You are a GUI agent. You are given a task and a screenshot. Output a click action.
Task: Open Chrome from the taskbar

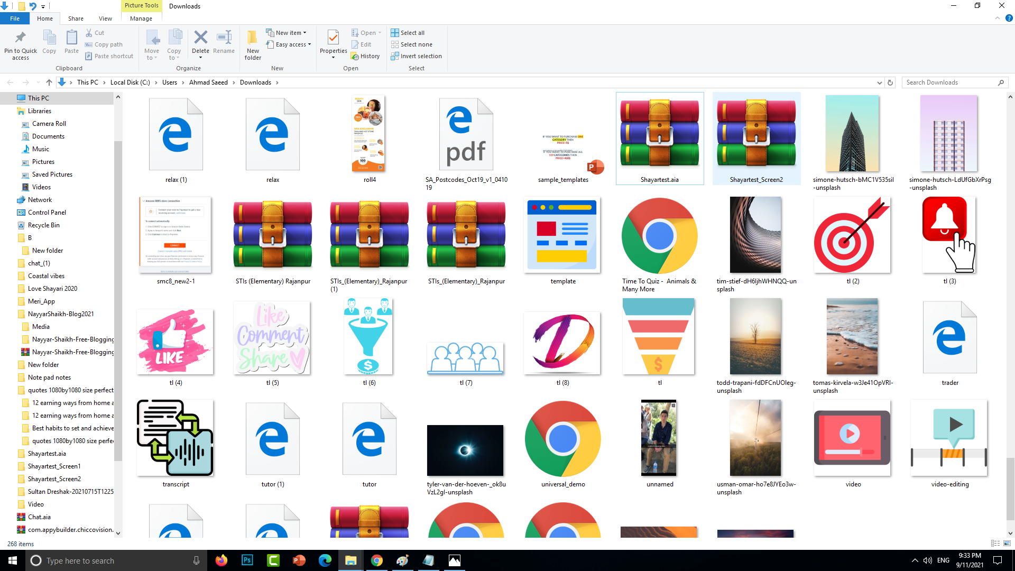pos(377,560)
